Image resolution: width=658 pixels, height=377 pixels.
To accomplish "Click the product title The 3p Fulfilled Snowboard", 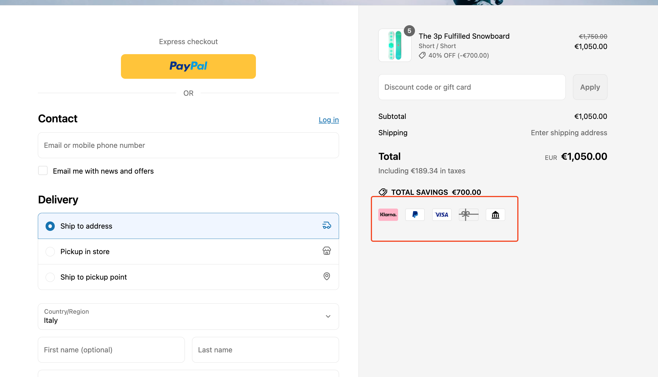I will pos(464,36).
